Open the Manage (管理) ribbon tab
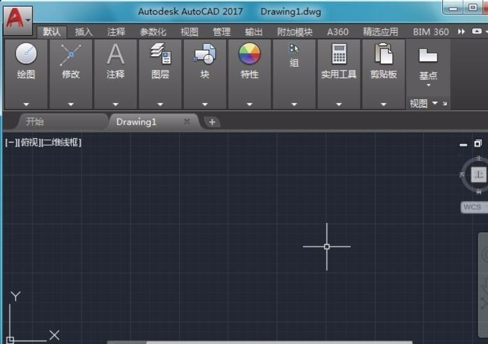Image resolution: width=488 pixels, height=344 pixels. tap(221, 32)
